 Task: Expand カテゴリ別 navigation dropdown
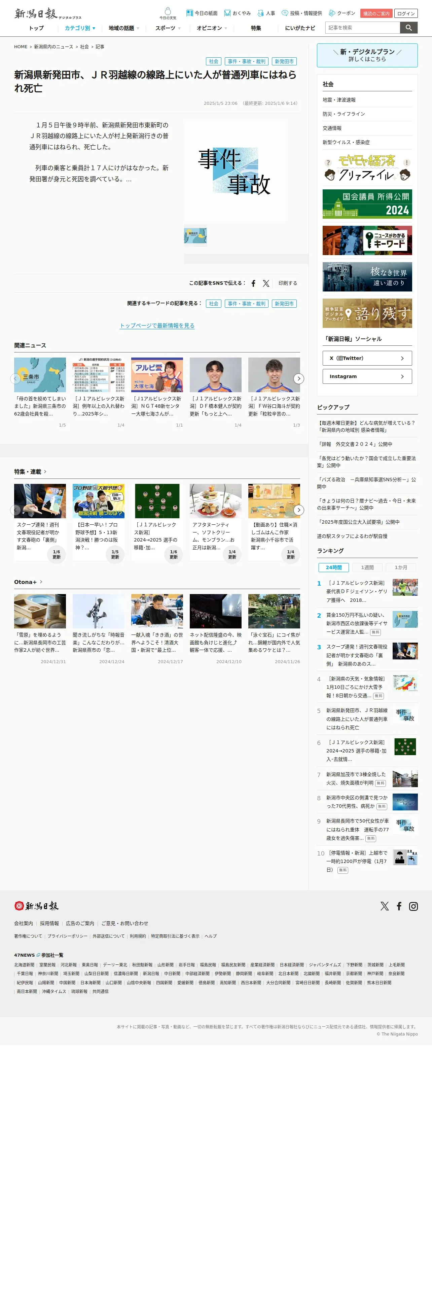pos(80,28)
